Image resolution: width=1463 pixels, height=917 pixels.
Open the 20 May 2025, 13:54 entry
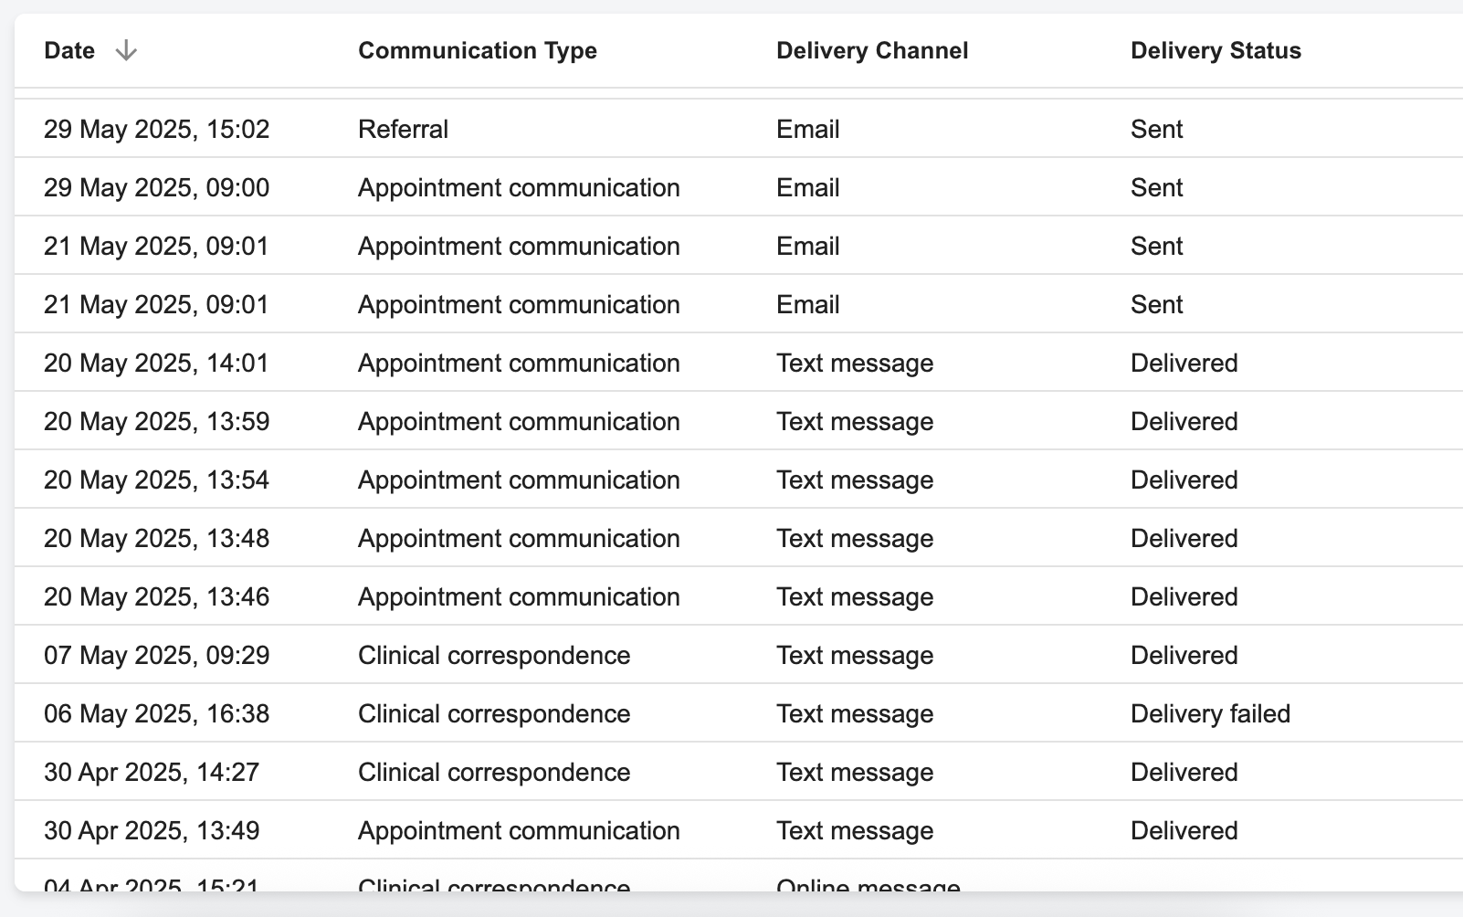(156, 480)
